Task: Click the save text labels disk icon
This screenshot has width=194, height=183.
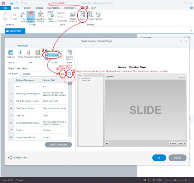Action: [x=69, y=74]
